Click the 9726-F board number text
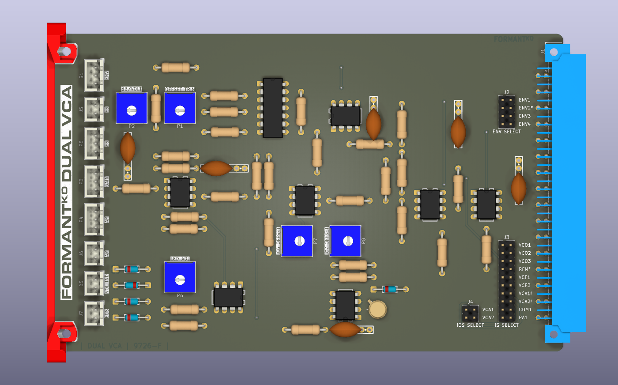The height and width of the screenshot is (385, 618). [147, 346]
